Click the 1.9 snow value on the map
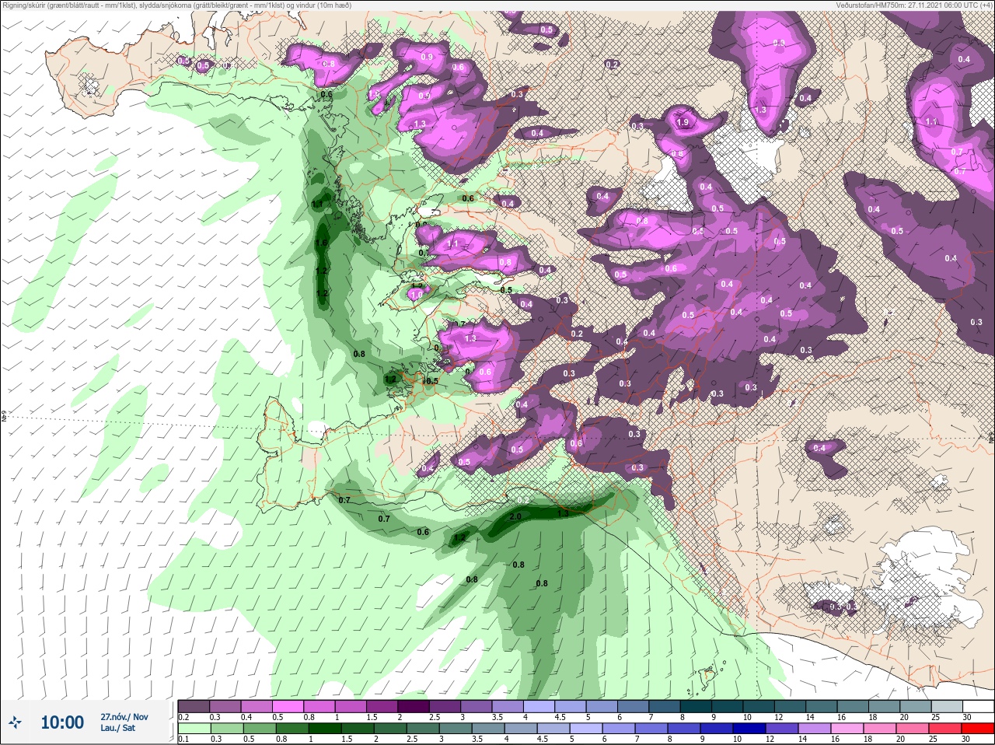The width and height of the screenshot is (995, 745). coord(683,123)
